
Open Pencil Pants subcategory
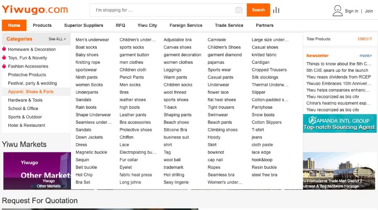point(131,77)
